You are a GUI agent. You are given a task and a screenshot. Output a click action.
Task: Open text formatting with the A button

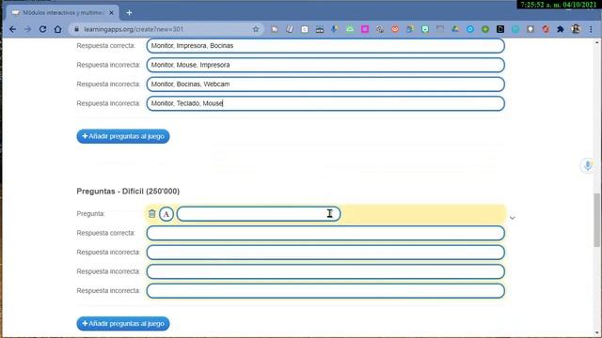(166, 214)
